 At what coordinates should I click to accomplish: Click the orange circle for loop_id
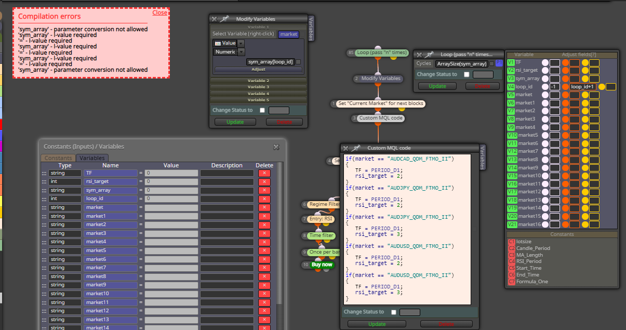pos(565,87)
